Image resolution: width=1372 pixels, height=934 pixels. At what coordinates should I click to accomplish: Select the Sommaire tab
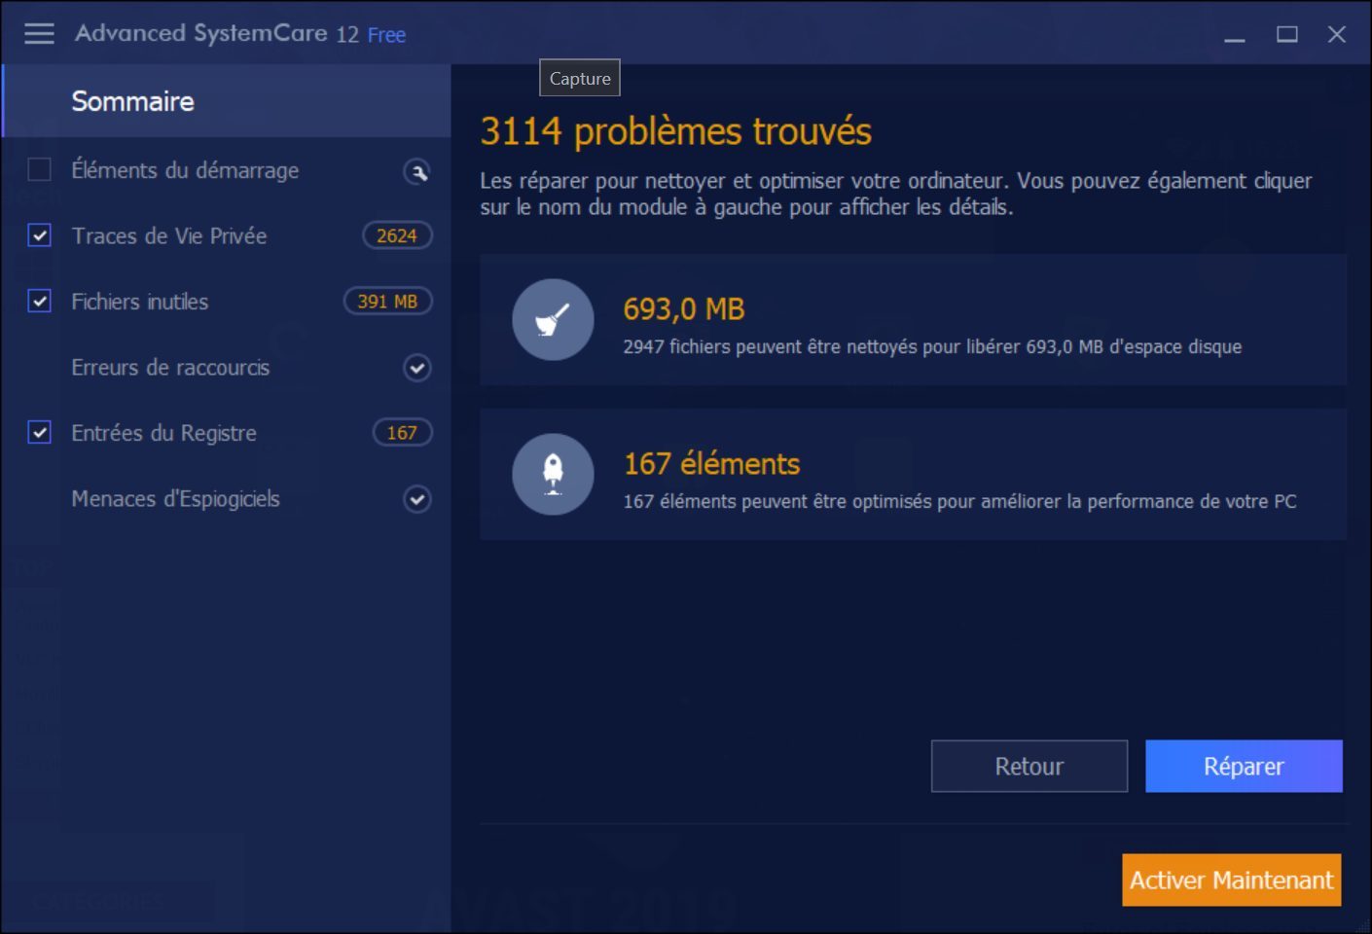[x=133, y=101]
